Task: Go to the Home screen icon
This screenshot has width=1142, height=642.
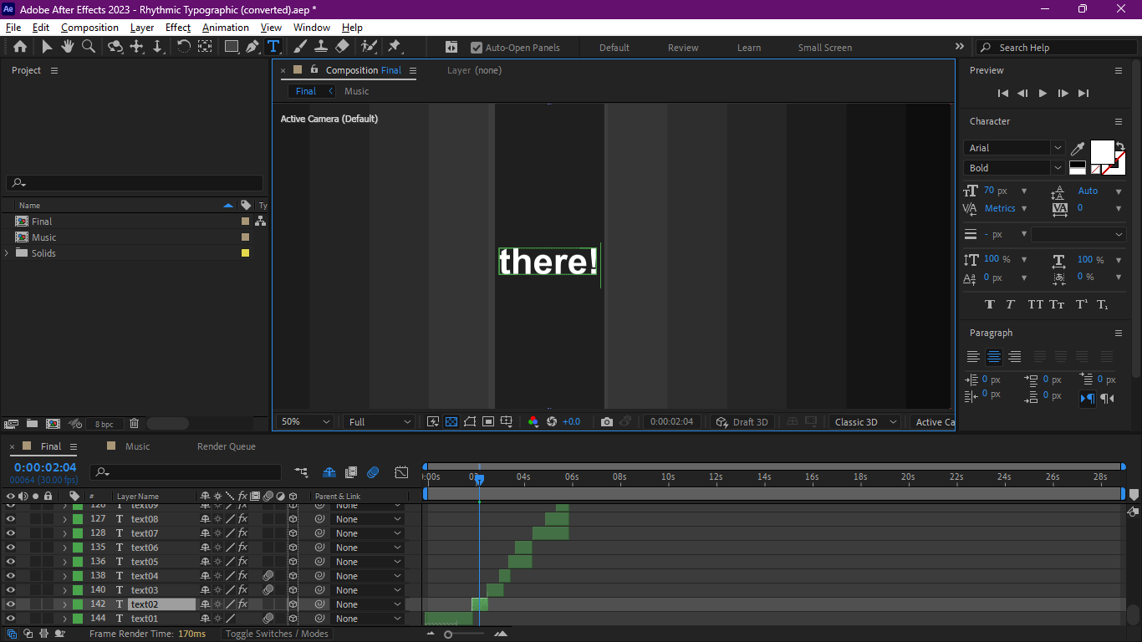Action: tap(20, 47)
